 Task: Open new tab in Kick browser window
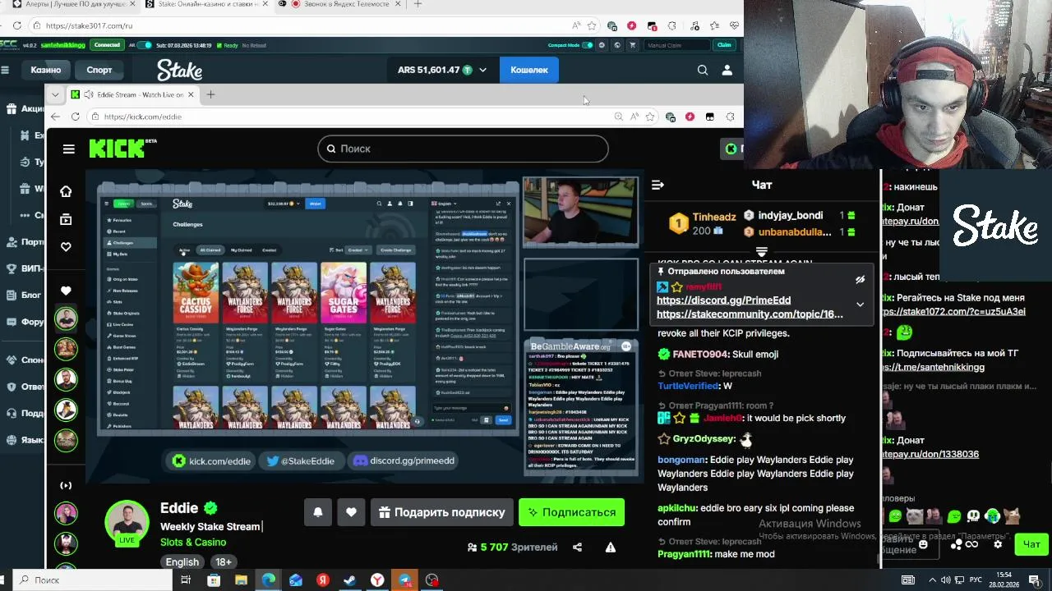210,94
